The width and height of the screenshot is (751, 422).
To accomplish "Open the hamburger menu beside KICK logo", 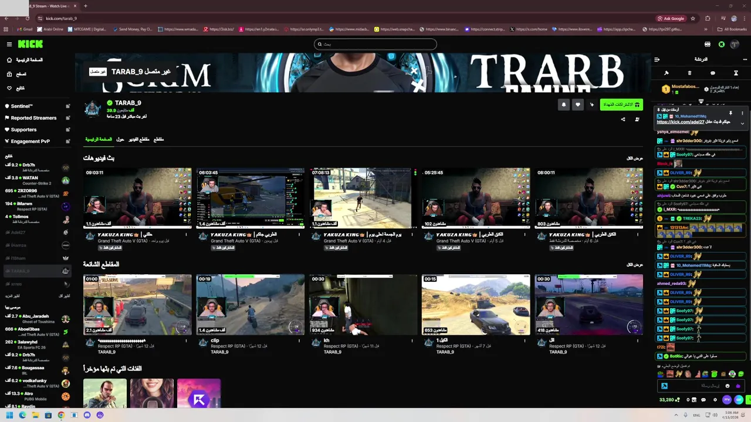I will pos(9,44).
